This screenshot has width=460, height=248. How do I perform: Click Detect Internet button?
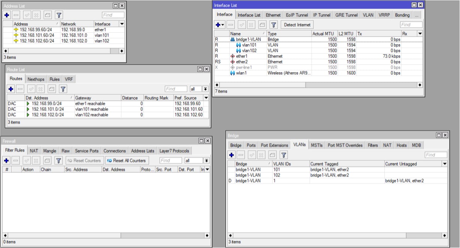tap(297, 25)
